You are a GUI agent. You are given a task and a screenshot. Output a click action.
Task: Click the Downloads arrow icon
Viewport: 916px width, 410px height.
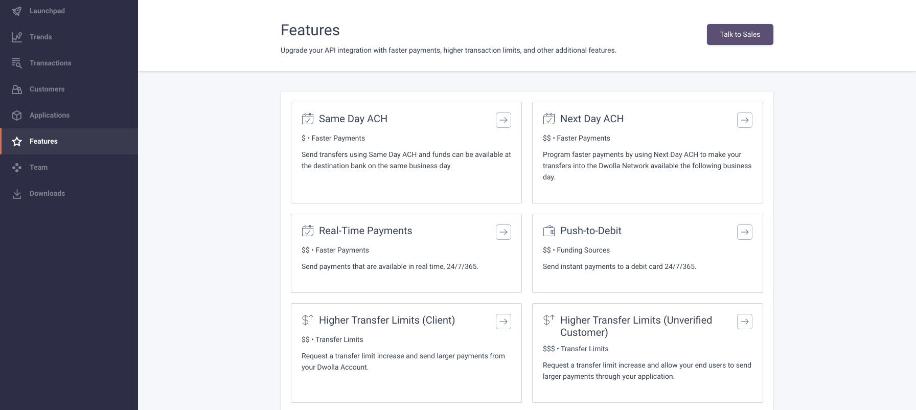pyautogui.click(x=17, y=193)
